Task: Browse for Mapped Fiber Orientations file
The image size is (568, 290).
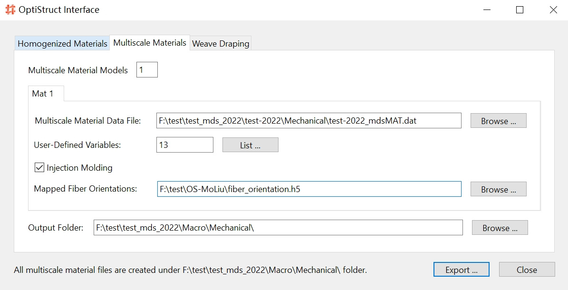Action: click(x=499, y=189)
